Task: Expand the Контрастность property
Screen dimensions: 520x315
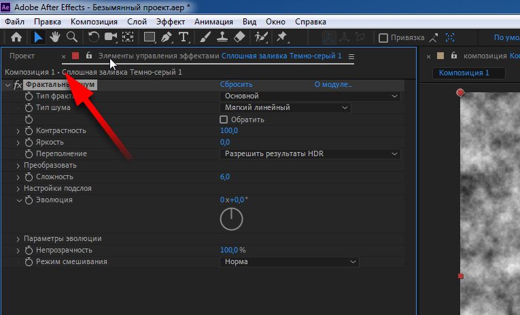Action: (x=18, y=131)
